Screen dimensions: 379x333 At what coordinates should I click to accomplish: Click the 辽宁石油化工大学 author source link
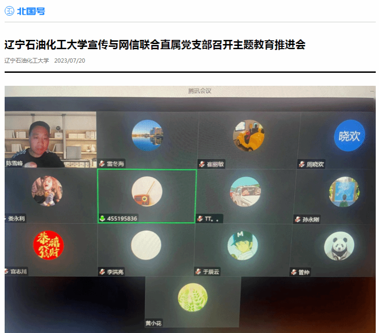click(26, 61)
